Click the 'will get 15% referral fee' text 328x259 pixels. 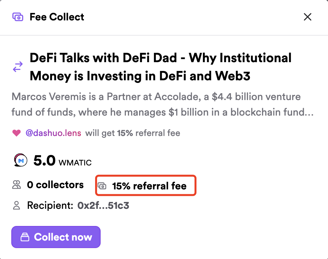(x=133, y=133)
